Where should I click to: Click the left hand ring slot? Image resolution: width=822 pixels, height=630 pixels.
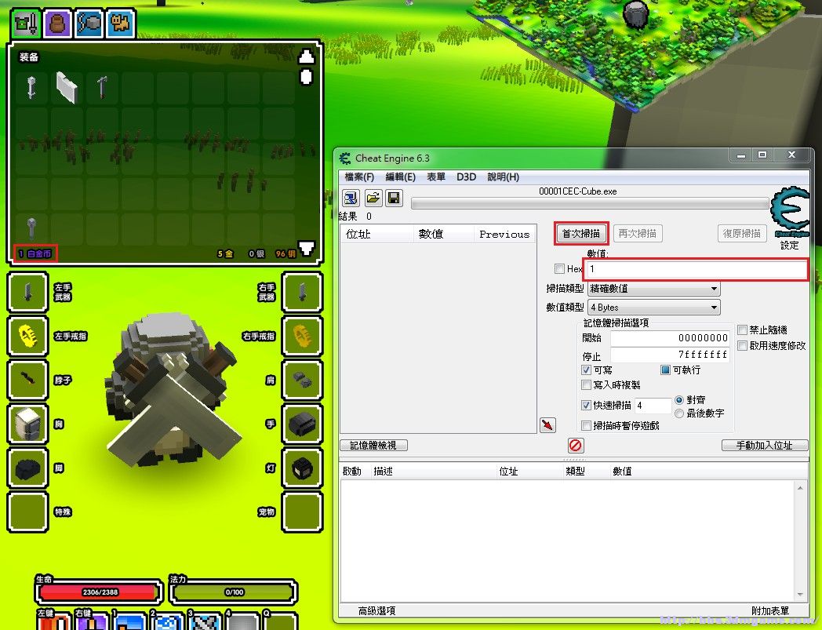click(27, 336)
